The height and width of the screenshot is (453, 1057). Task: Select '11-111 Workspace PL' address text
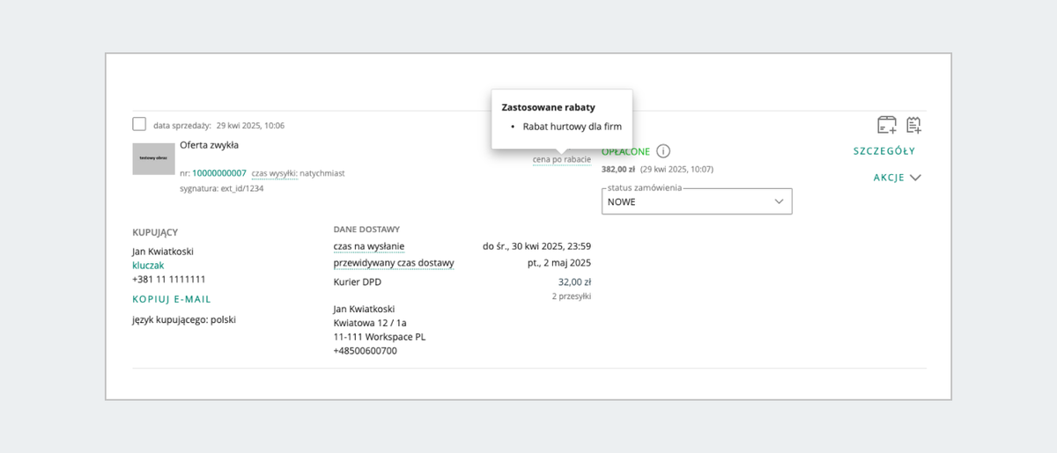(x=379, y=337)
